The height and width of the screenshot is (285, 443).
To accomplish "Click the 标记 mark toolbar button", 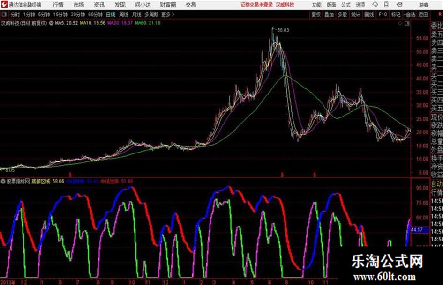I will pos(396,15).
